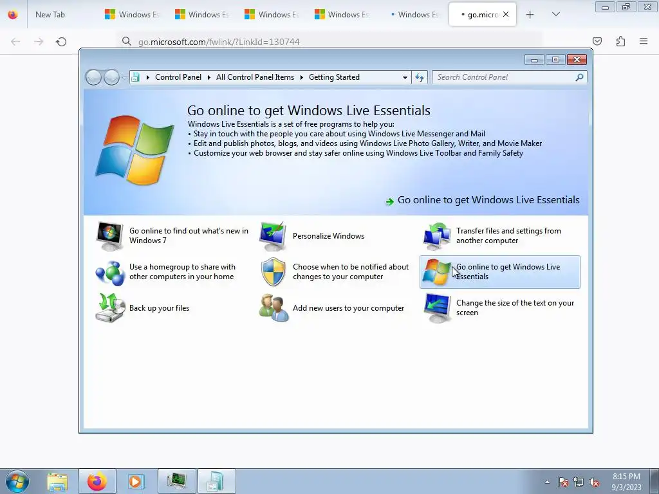Switch to the fifth Windows Essentials tab
The height and width of the screenshot is (494, 659).
click(x=412, y=14)
